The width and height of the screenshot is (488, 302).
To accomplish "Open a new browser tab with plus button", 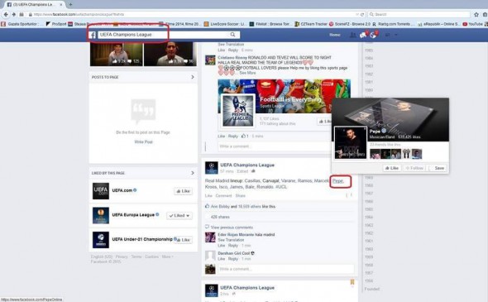I will (x=70, y=4).
